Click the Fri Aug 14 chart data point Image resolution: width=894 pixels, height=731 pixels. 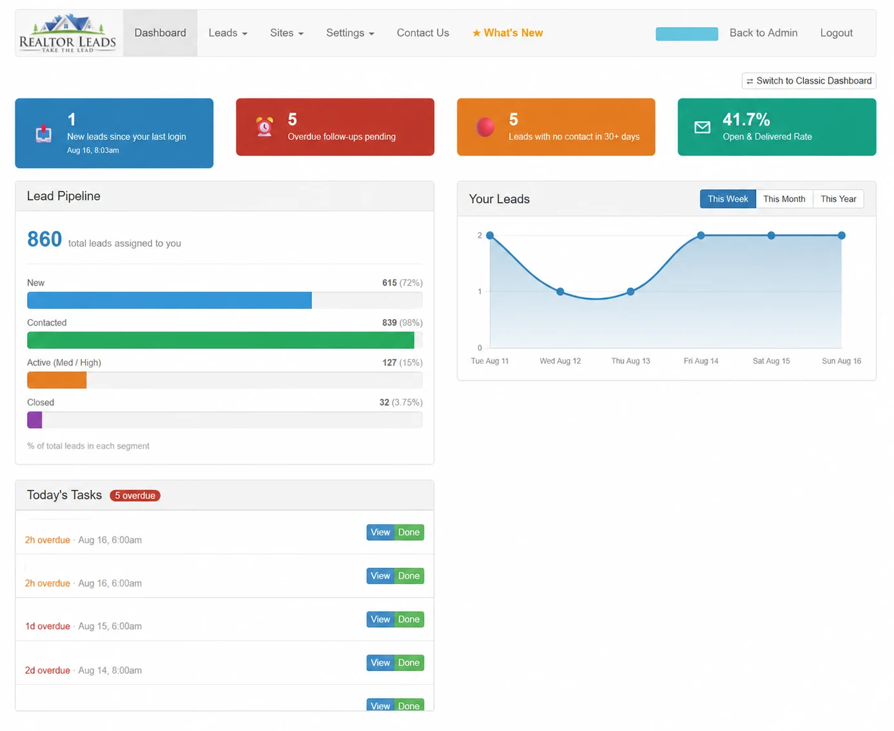(x=701, y=235)
